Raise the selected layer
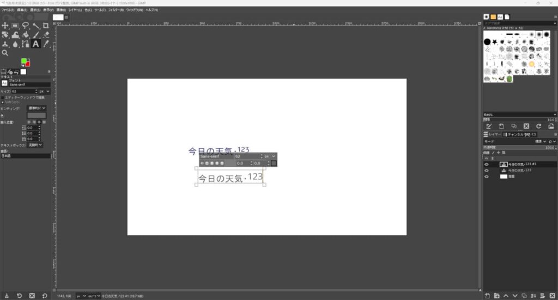Screen dimensions: 558x300 [x=506, y=296]
